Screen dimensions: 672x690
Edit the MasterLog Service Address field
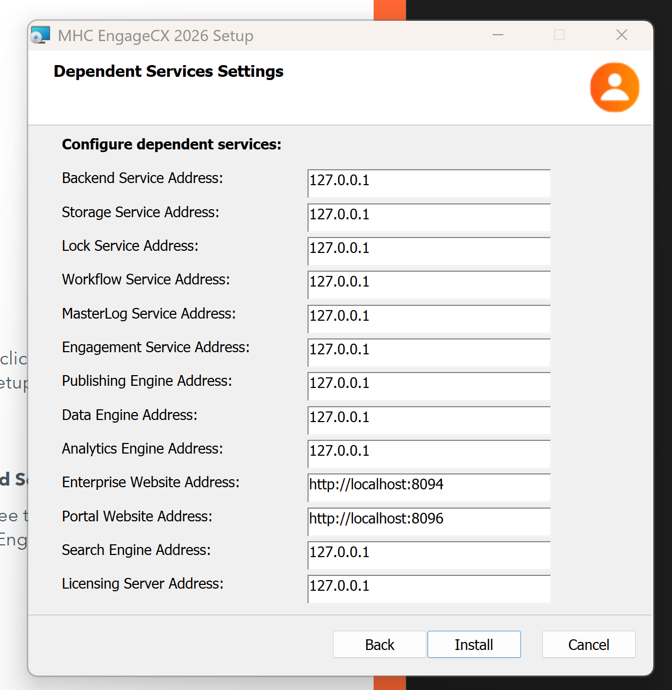[x=429, y=319]
